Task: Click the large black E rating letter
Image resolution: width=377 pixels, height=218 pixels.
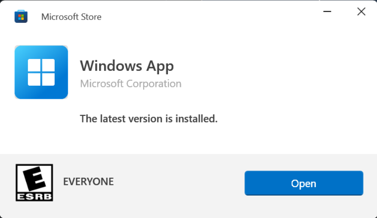Action: point(34,179)
